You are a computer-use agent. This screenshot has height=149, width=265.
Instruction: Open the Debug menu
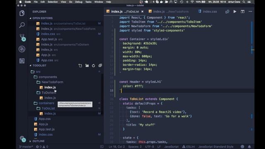coord(79,2)
